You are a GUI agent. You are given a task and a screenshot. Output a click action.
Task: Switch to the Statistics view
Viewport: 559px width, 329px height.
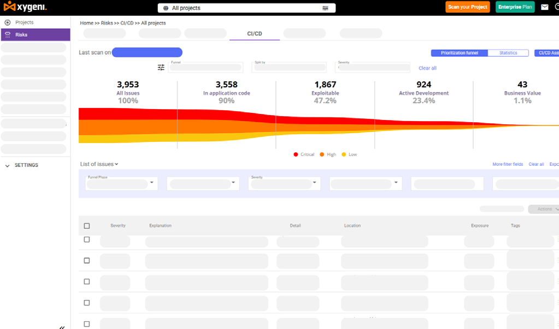pyautogui.click(x=508, y=53)
